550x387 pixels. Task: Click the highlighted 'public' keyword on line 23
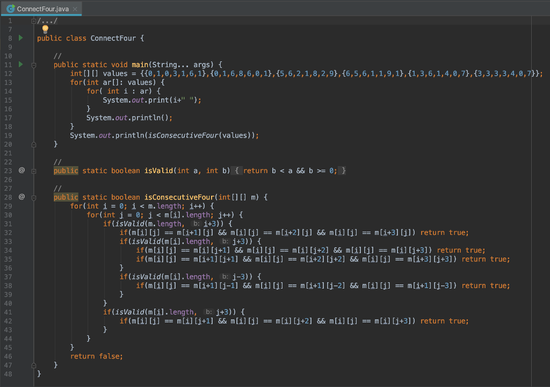(66, 171)
